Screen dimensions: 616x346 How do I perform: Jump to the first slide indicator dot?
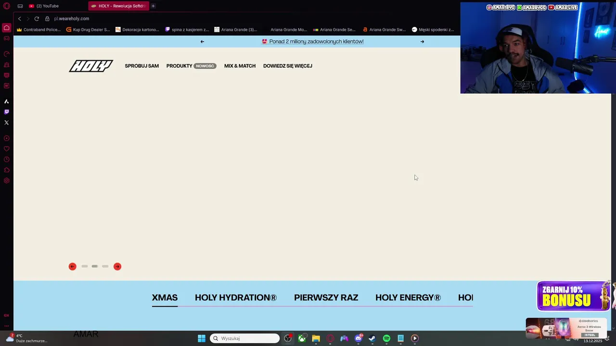pos(84,266)
